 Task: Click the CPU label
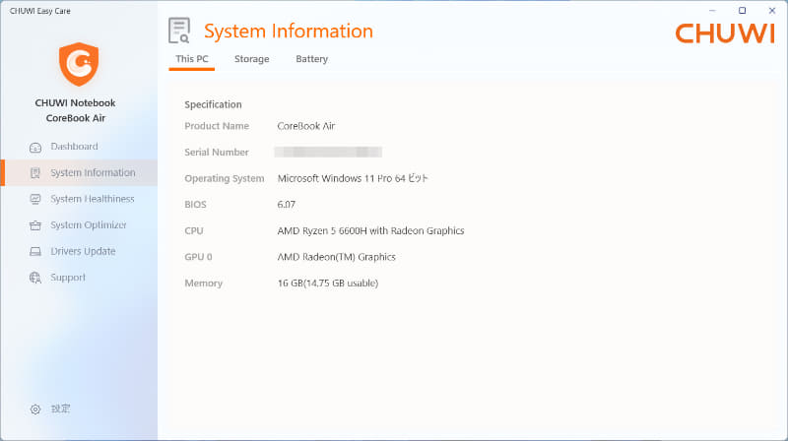(x=194, y=230)
